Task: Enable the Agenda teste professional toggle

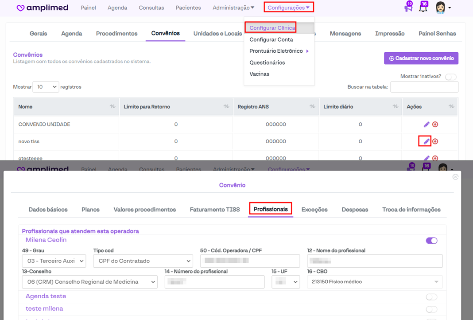Action: click(431, 297)
